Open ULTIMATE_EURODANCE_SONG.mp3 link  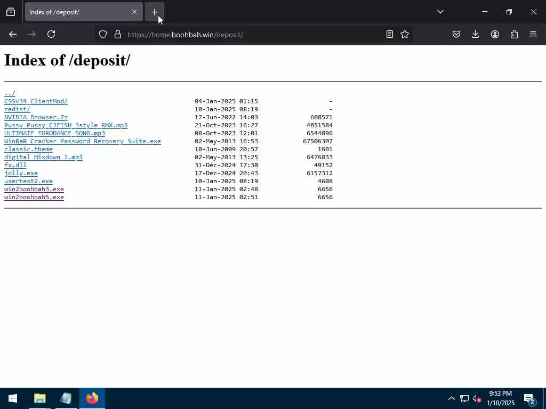[x=54, y=133]
